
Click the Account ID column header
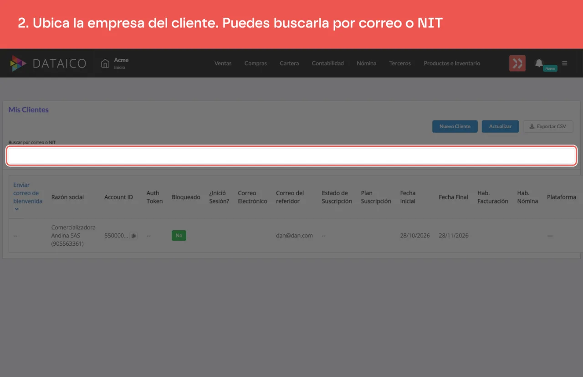(x=118, y=197)
